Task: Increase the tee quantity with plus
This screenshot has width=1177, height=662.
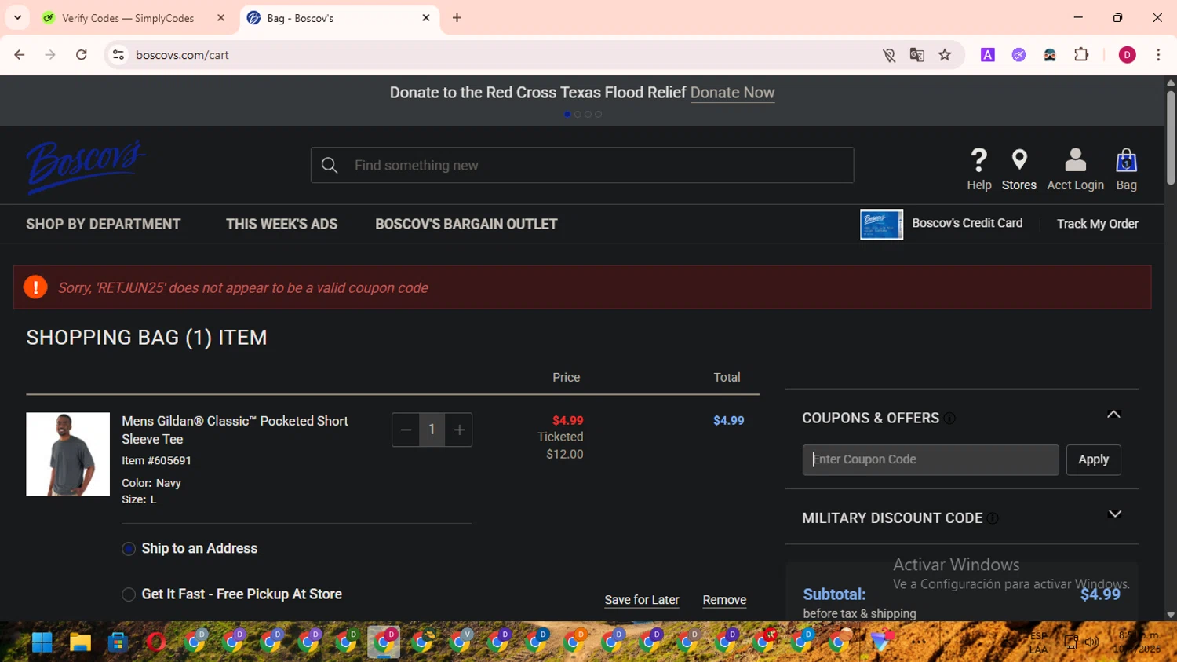Action: coord(460,430)
